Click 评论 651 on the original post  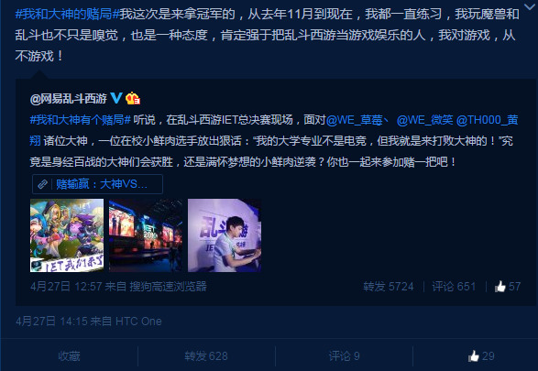(x=454, y=287)
